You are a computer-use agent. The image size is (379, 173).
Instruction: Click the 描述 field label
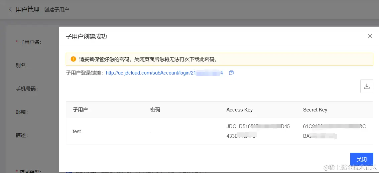pos(22,135)
